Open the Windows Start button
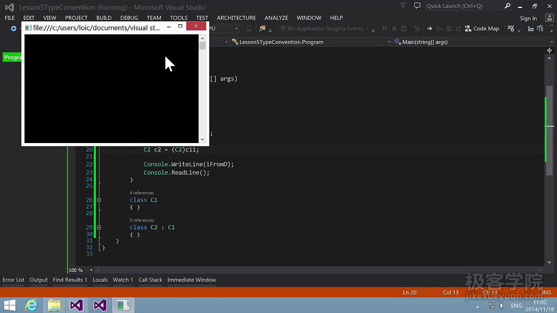The image size is (557, 313). tap(10, 305)
